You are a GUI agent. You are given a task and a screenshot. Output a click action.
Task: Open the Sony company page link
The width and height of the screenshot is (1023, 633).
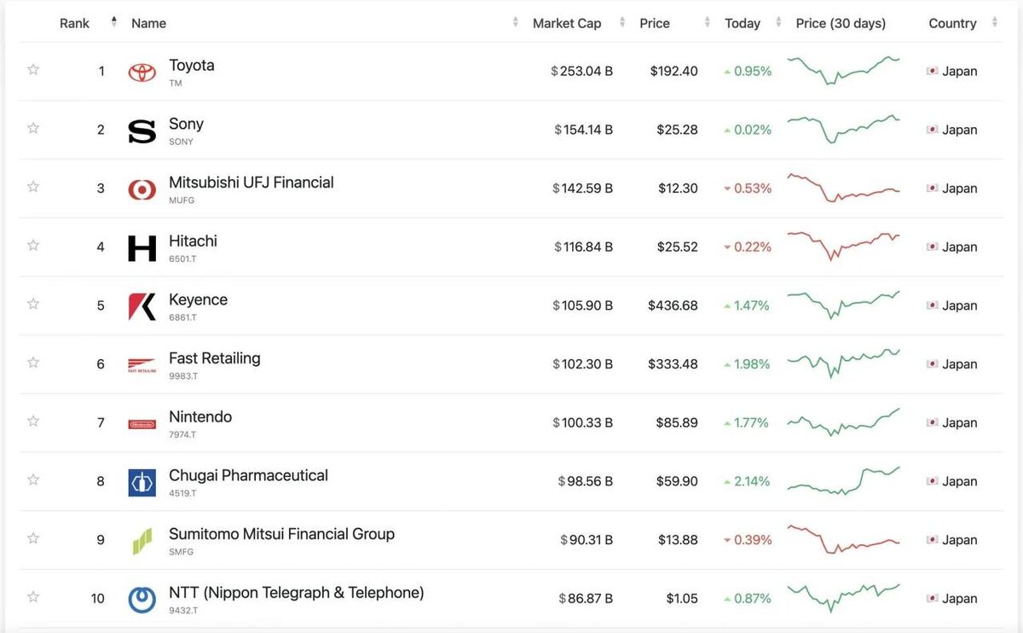(186, 125)
